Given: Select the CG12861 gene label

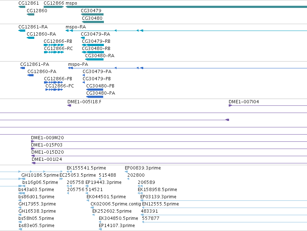Looking at the screenshot, I should (28, 3).
